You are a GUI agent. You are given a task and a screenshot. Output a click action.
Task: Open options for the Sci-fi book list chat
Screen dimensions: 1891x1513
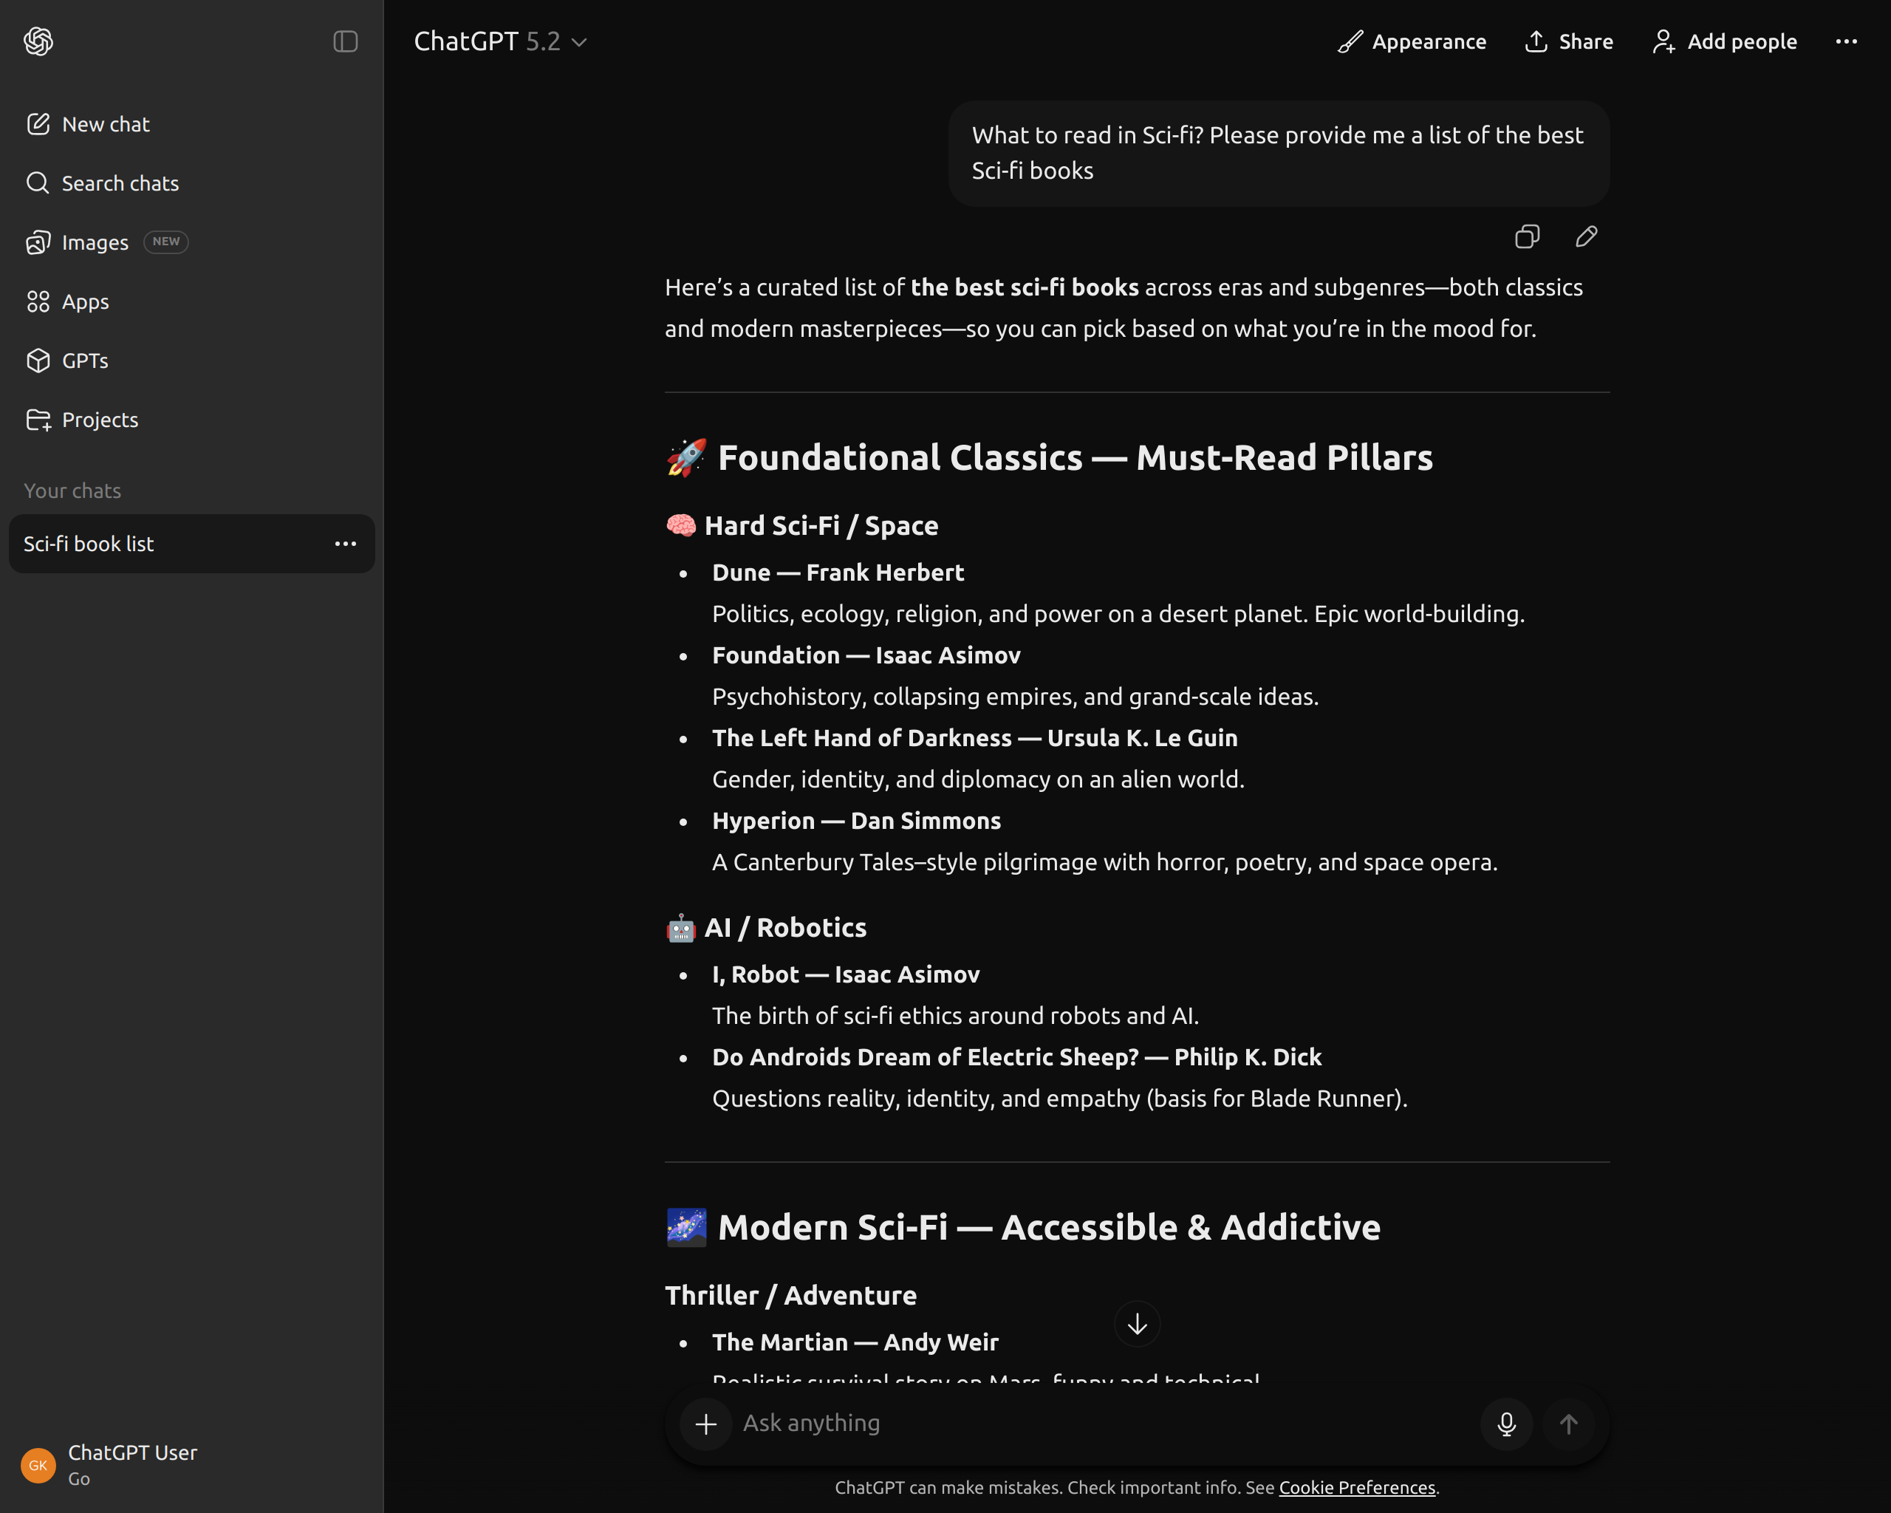(x=346, y=544)
